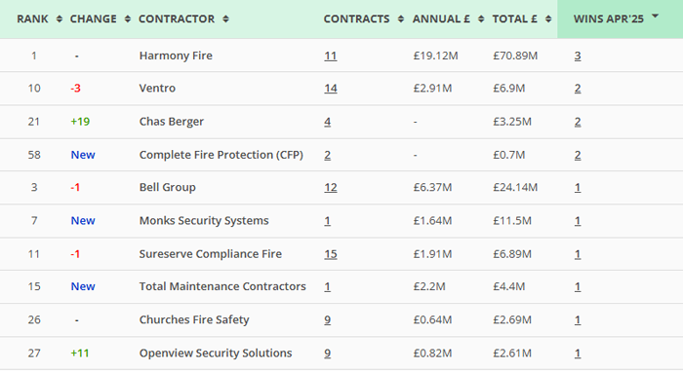
Task: Open Openview Security Solutions' 9 contracts
Action: [x=327, y=353]
